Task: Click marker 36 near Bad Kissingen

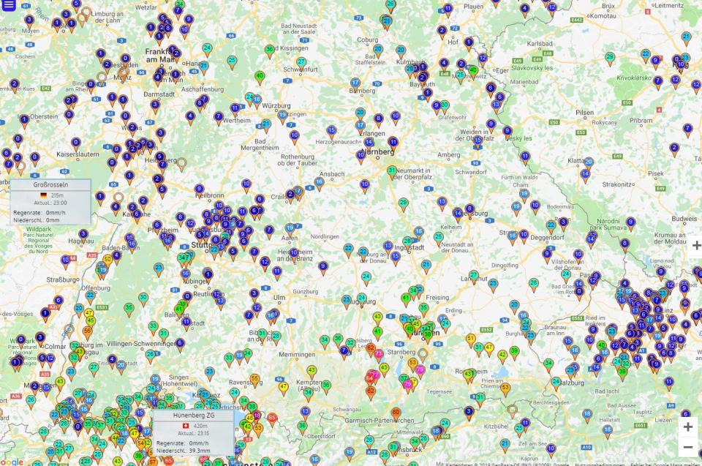Action: (x=270, y=50)
